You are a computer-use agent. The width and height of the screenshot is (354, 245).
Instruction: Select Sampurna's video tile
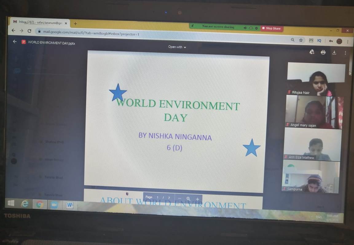[x=311, y=176]
